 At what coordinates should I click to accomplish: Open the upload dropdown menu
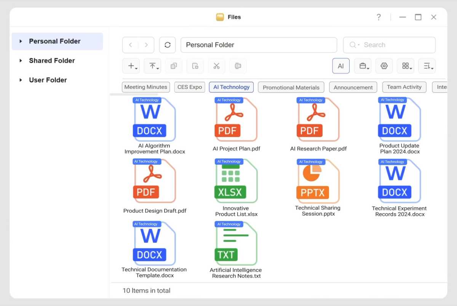152,66
